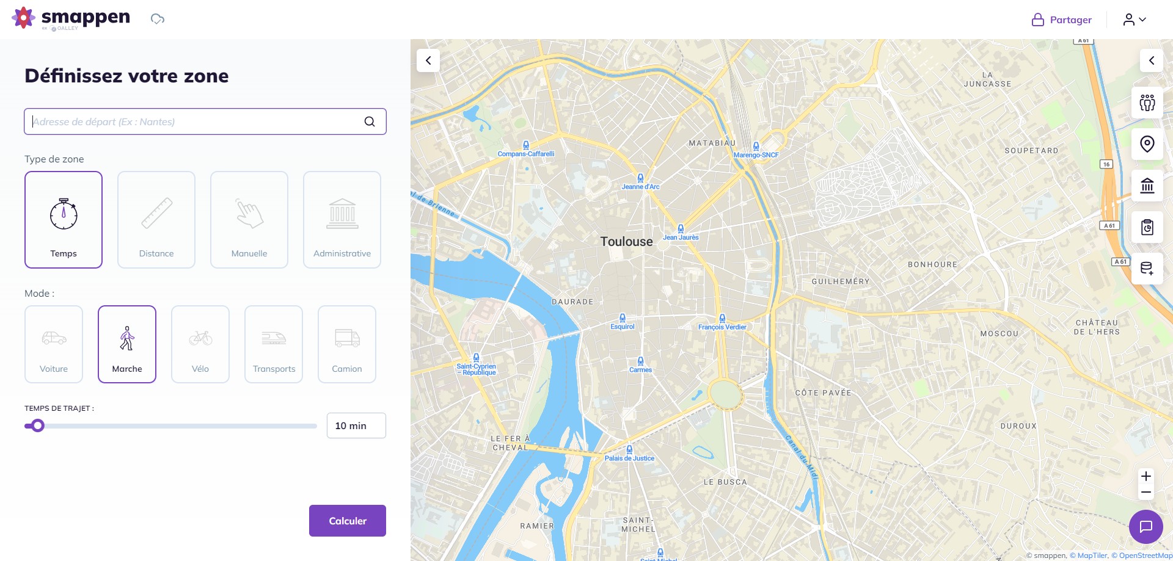Click the "TEMPS DE TRAJET :" label
The width and height of the screenshot is (1173, 561).
[59, 408]
